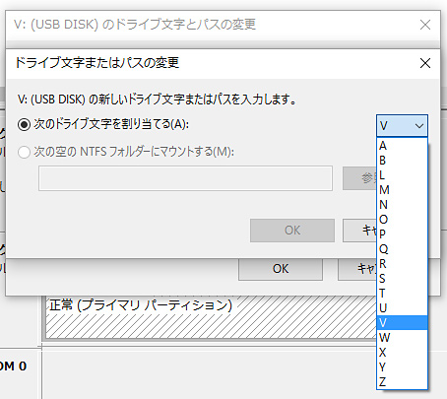Image resolution: width=447 pixels, height=399 pixels.
Task: Choose drive letter A from list
Action: [402, 146]
